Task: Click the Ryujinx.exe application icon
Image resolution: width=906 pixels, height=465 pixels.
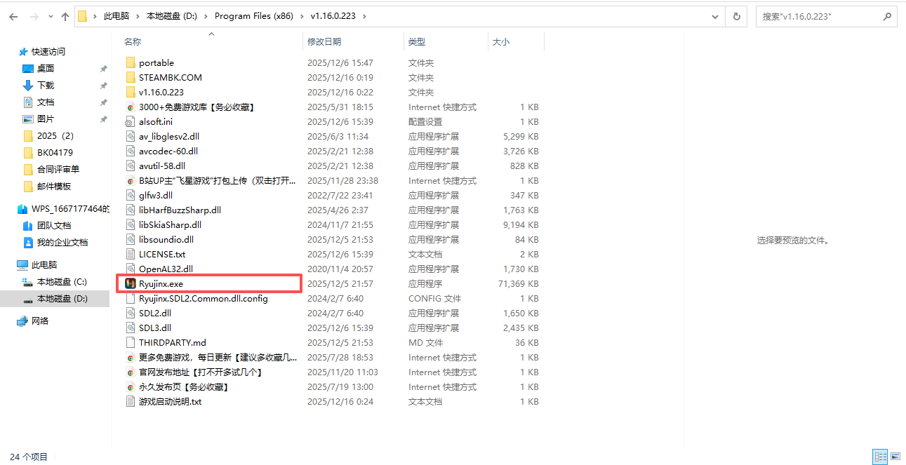Action: click(130, 283)
